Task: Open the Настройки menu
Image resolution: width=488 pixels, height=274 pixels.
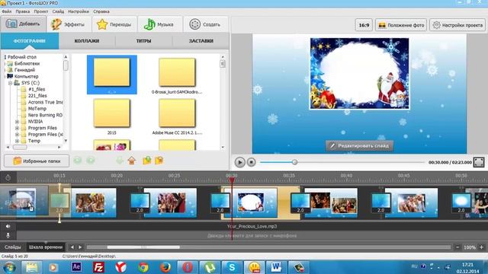Action: [79, 11]
